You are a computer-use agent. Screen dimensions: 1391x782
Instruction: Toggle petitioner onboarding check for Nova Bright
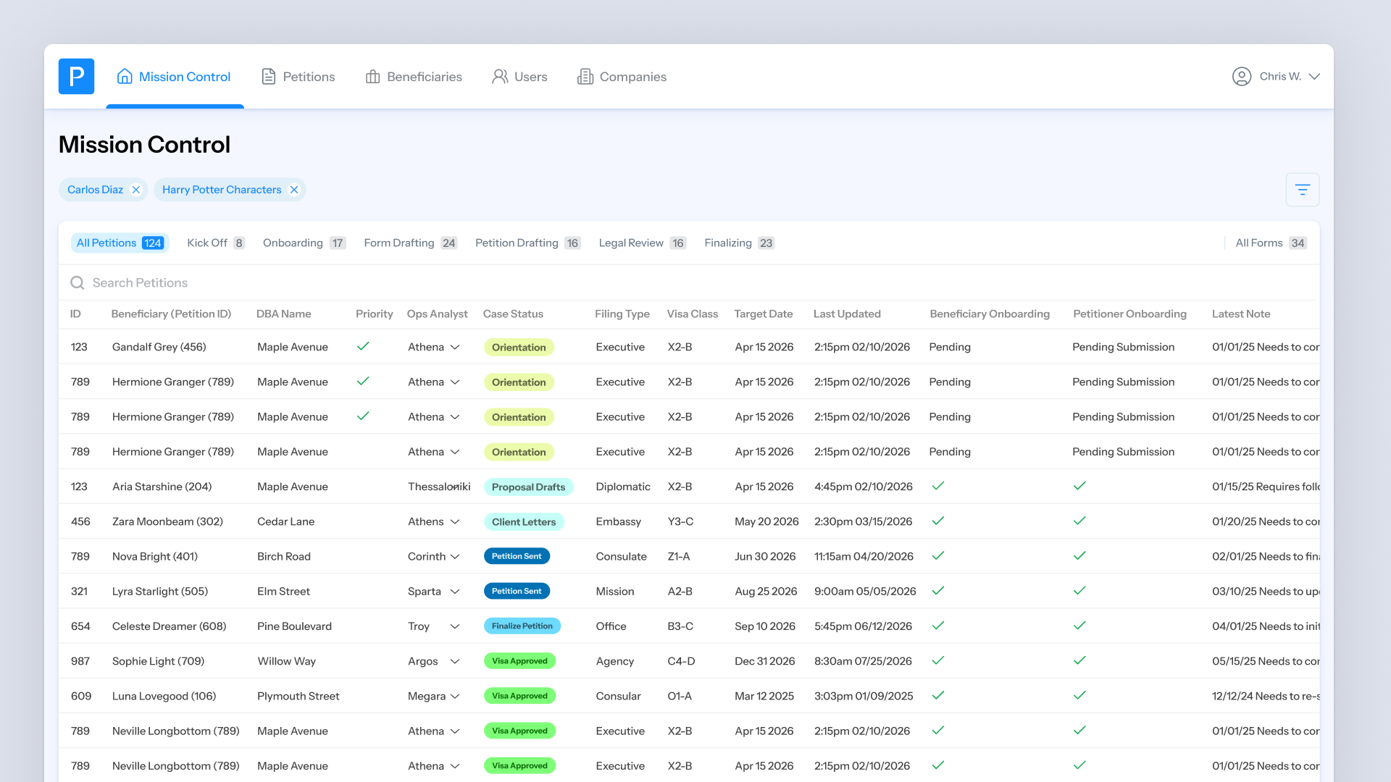[x=1079, y=555]
